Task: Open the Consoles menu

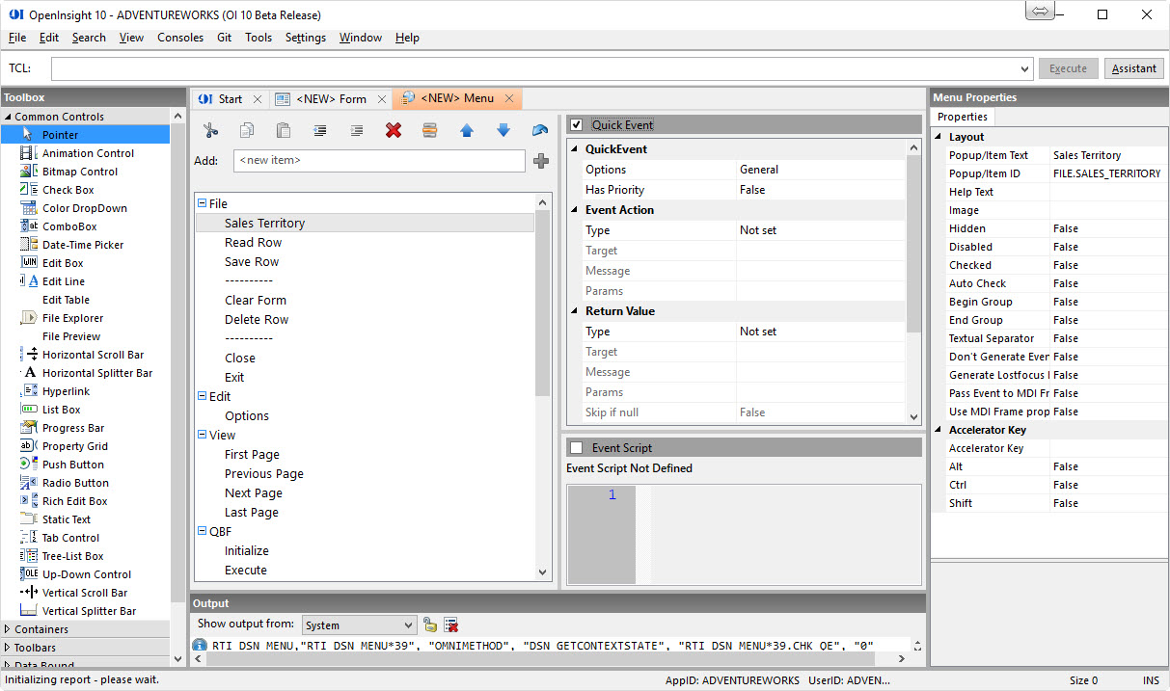Action: [x=180, y=38]
